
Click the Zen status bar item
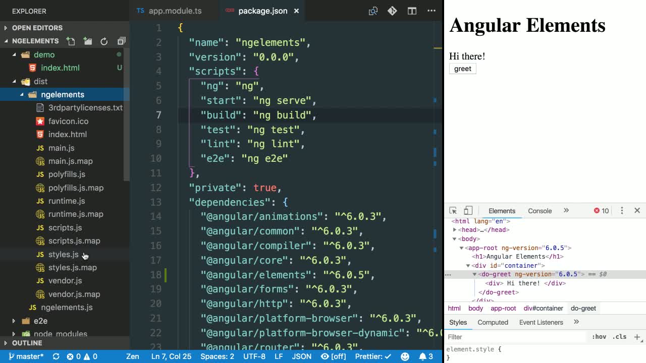133,356
